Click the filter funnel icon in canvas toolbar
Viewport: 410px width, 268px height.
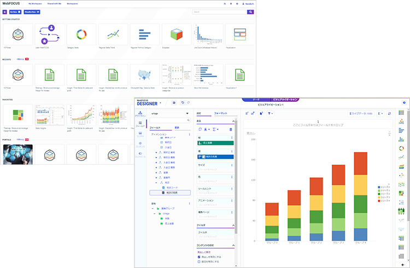270,114
